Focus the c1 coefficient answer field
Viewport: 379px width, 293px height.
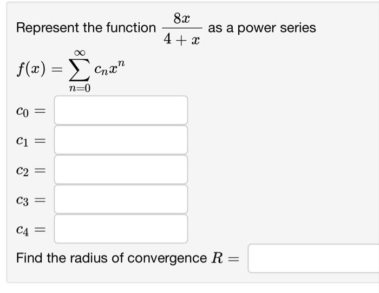point(121,140)
